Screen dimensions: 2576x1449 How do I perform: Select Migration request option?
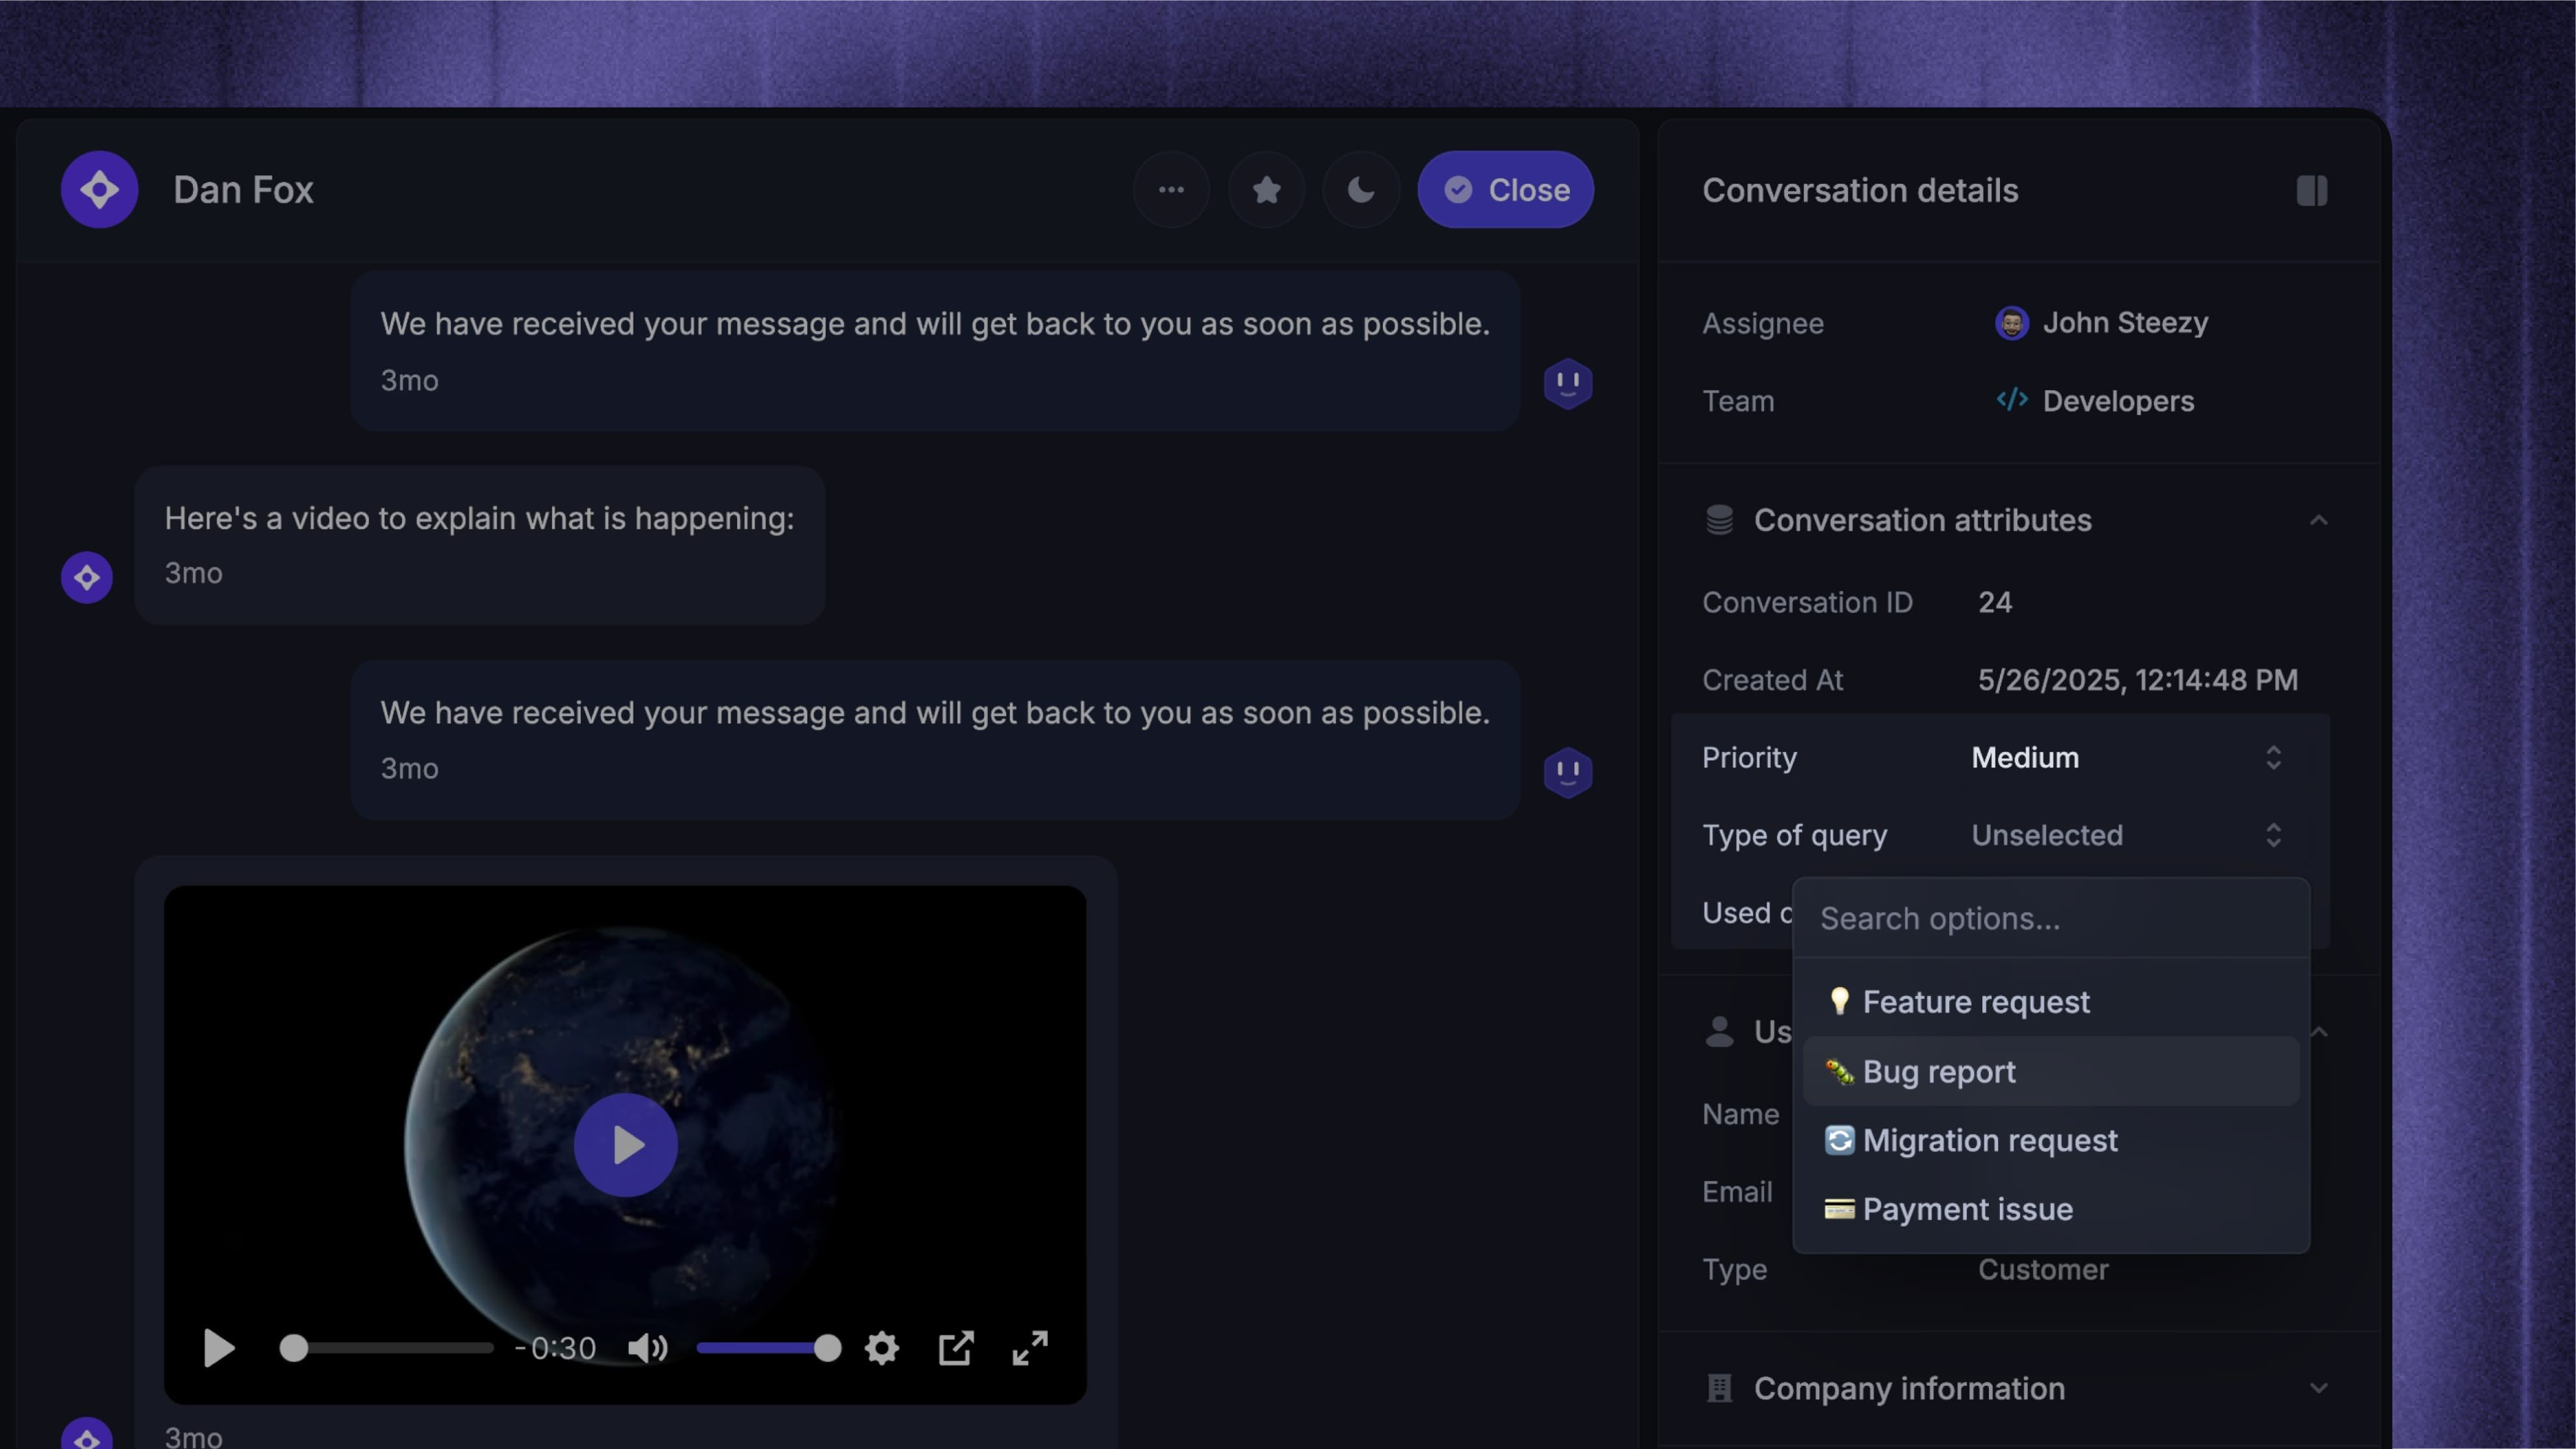click(2051, 1140)
